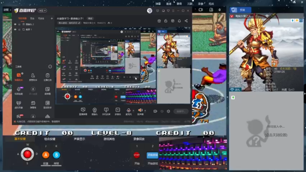Image resolution: width=306 pixels, height=172 pixels.
Task: Open the screen mode pill next to the logo
Action: [42, 11]
